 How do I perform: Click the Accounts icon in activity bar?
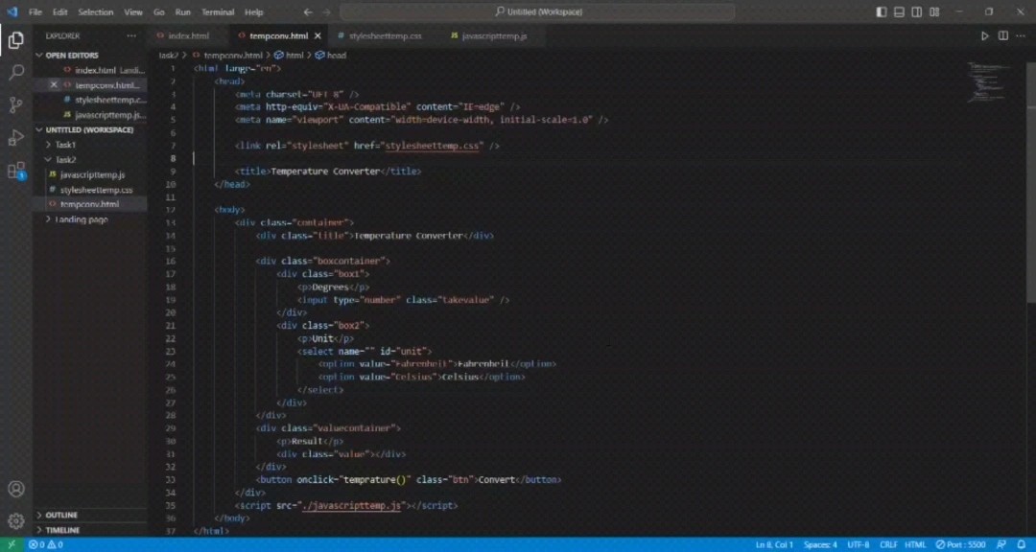16,489
